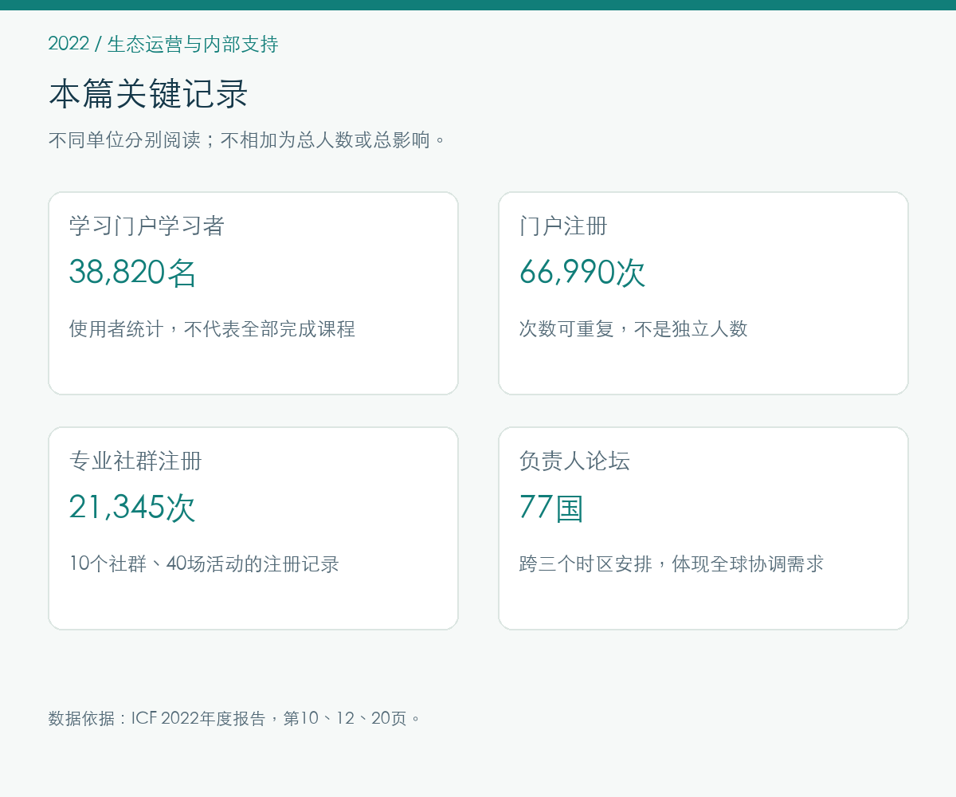The width and height of the screenshot is (956, 797).
Task: Select the card title '负责人论坛'
Action: pyautogui.click(x=574, y=461)
